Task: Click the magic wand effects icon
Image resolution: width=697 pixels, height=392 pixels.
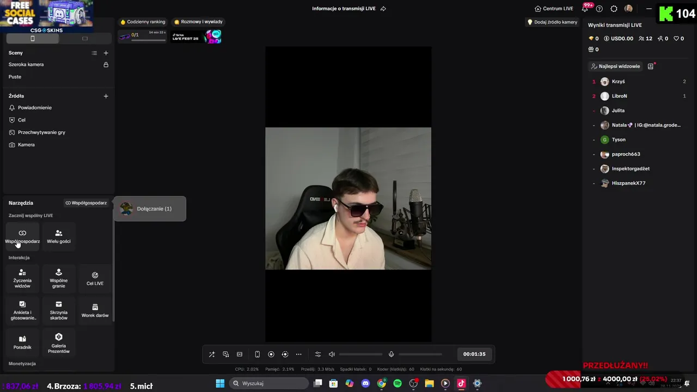Action: pyautogui.click(x=212, y=354)
